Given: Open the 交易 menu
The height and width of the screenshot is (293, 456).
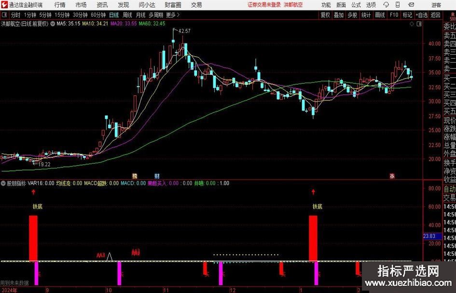Looking at the screenshot, I should [x=196, y=5].
